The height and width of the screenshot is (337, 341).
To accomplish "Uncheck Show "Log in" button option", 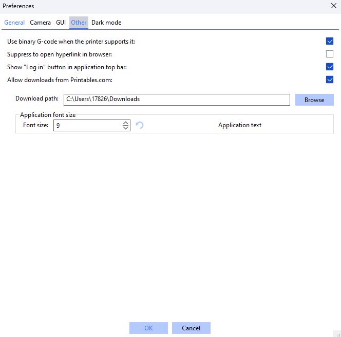I will pos(330,67).
